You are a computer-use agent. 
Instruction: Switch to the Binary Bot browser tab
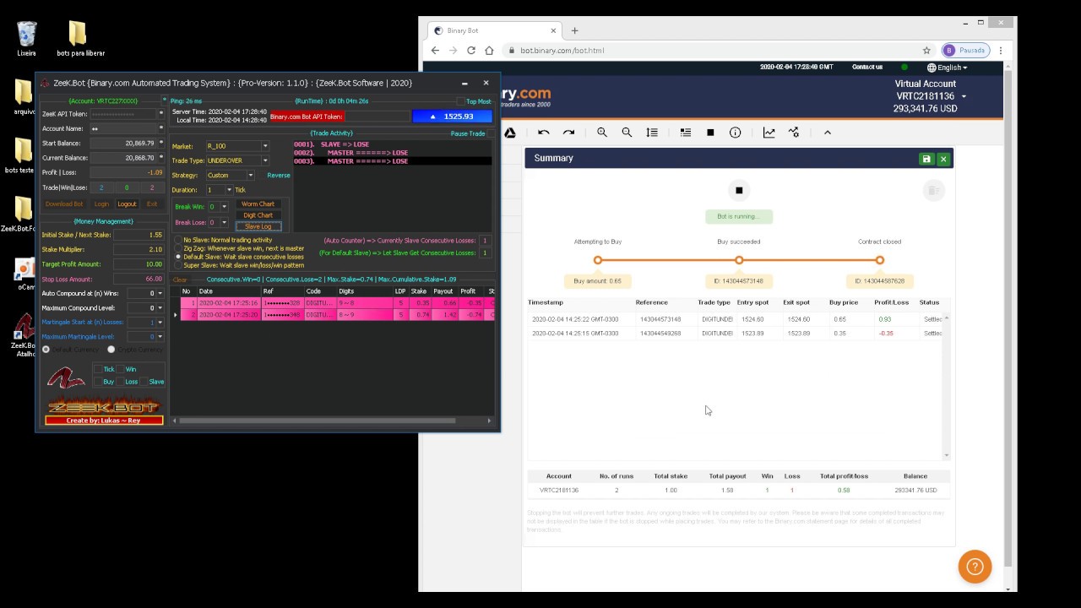492,30
